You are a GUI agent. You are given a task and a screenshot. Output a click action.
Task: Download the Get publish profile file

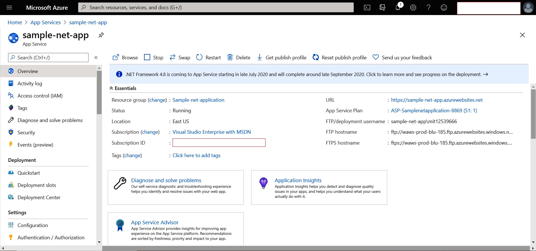[x=281, y=57]
